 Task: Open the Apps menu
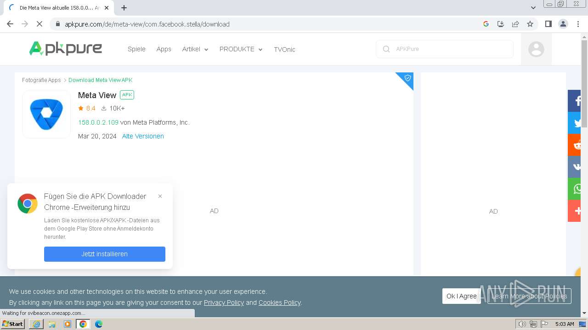pos(164,49)
